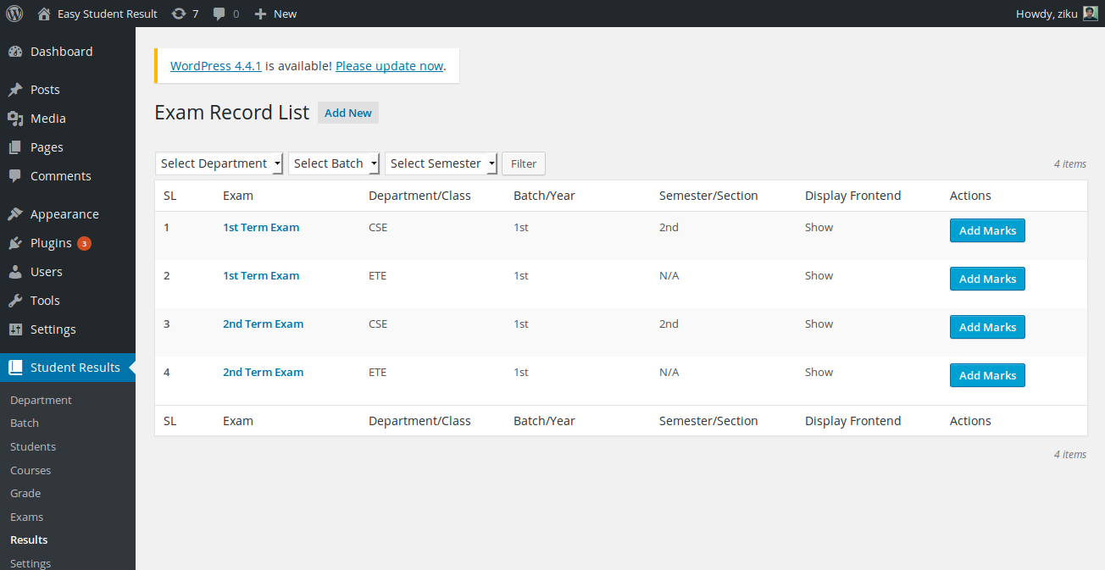Screen dimensions: 1105x570
Task: Click the Dashboard gauge icon
Action: [15, 52]
